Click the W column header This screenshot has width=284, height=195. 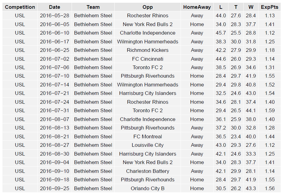(251, 7)
